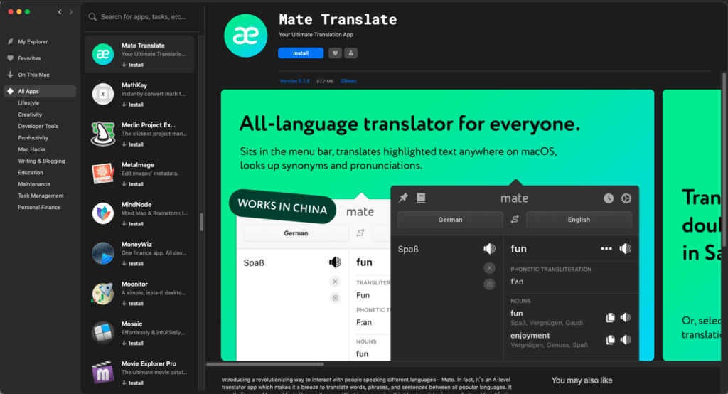Install Movie Explorer Pro from the list
Viewport: 728px width, 394px height.
point(133,383)
